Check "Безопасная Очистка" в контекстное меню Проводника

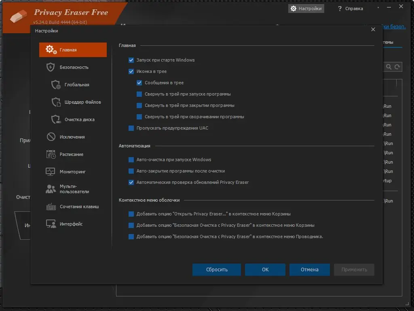tap(131, 236)
